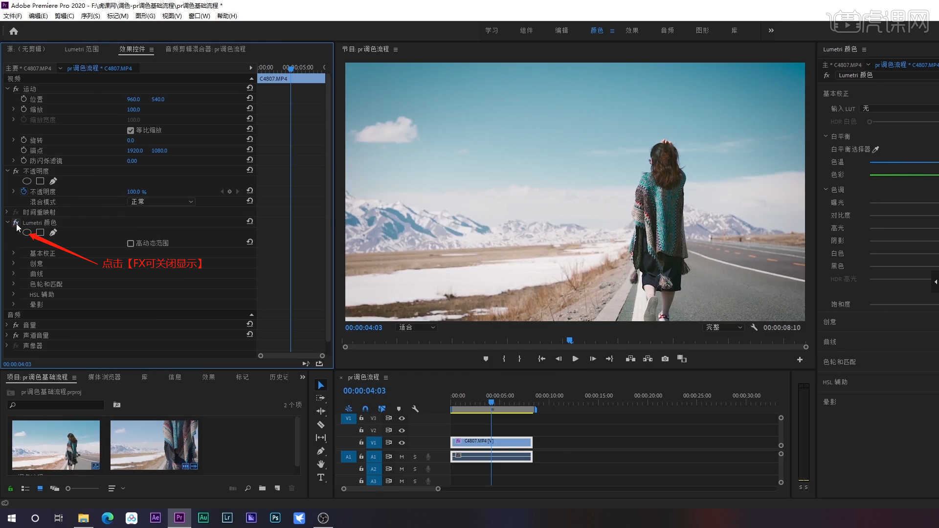This screenshot has height=528, width=939.
Task: Mute the A1 audio track
Action: (x=402, y=457)
